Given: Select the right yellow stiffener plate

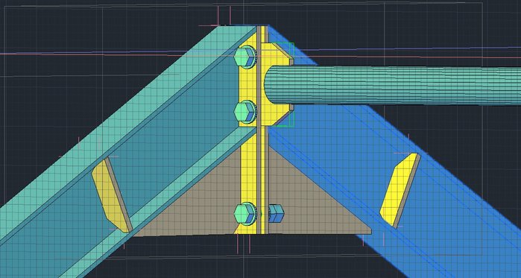Looking at the screenshot, I should point(400,190).
